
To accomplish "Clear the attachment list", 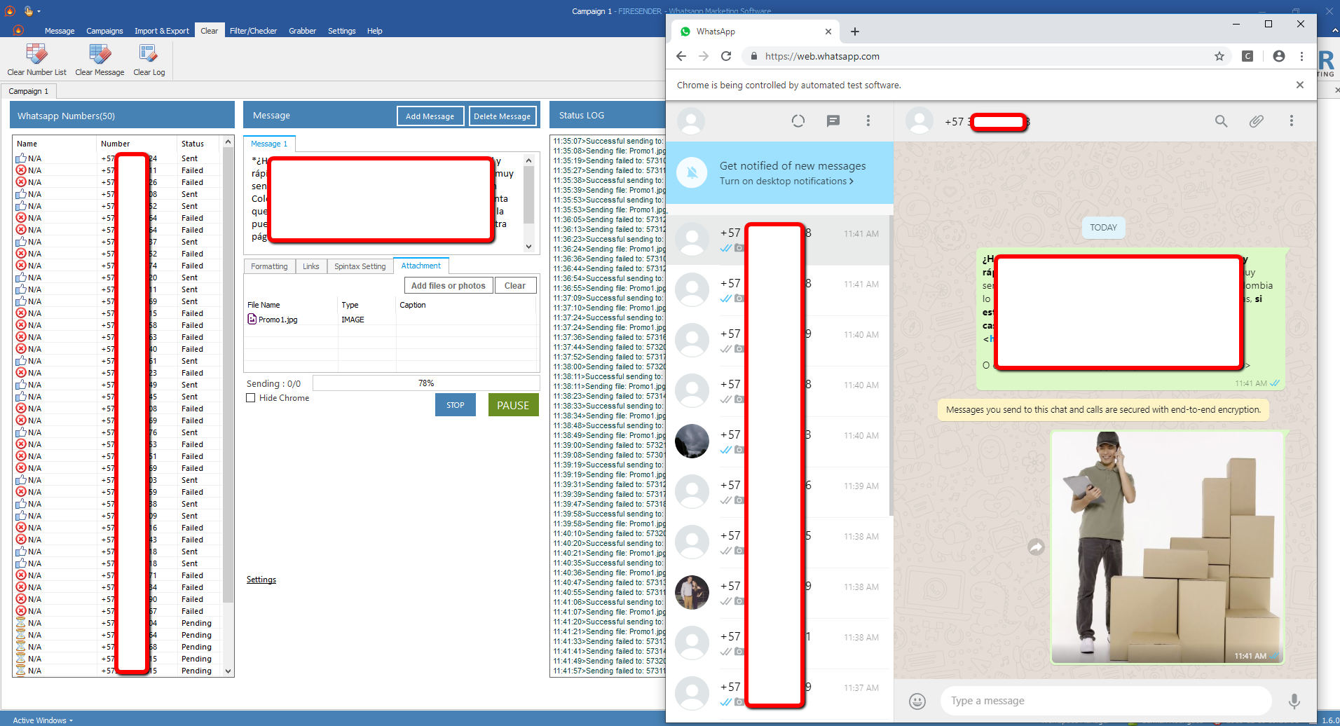I will 515,285.
